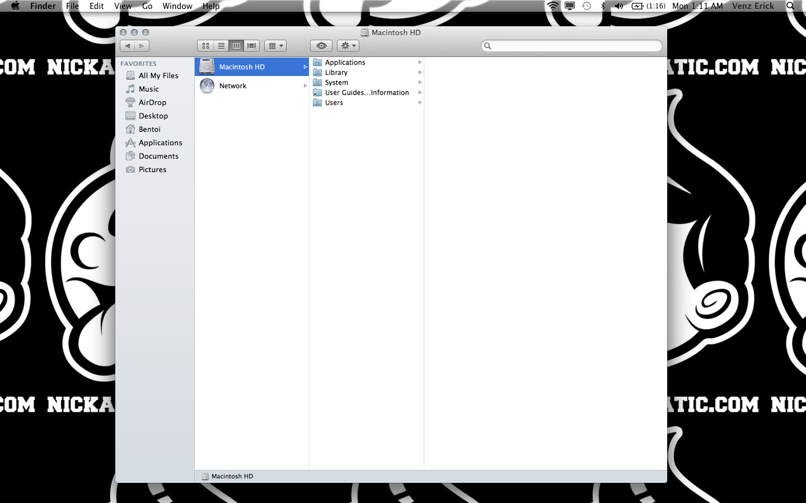Click the FAVORITES sidebar heading
Screen dimensions: 806x503
138,64
